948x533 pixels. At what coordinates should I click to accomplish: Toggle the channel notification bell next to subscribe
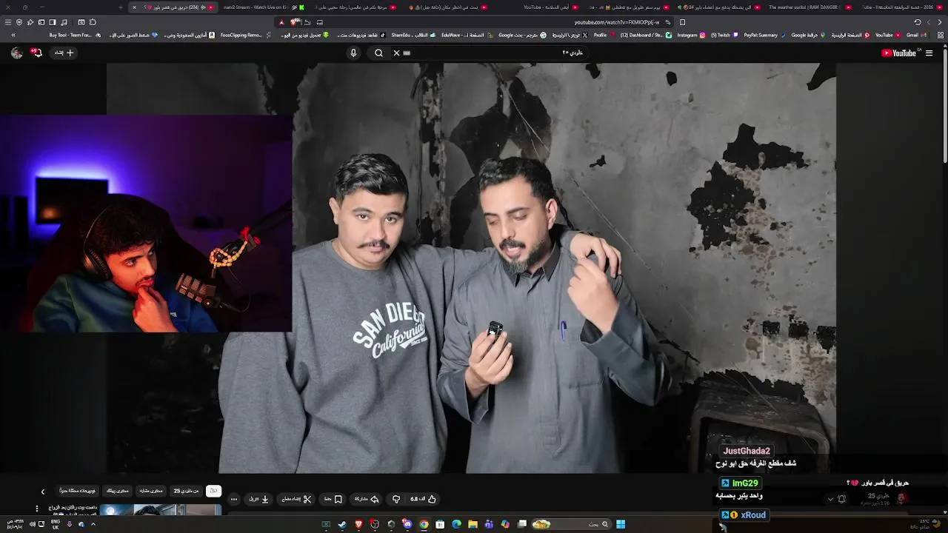pos(841,499)
